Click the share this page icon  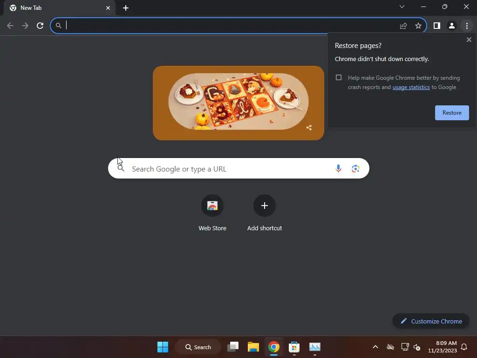(x=403, y=26)
